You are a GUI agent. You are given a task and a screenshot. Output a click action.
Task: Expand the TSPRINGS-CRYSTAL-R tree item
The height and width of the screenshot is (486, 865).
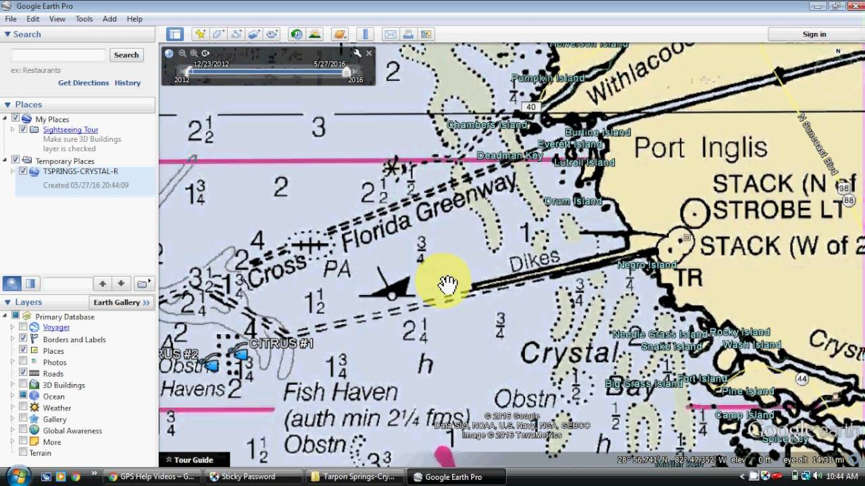pyautogui.click(x=12, y=171)
